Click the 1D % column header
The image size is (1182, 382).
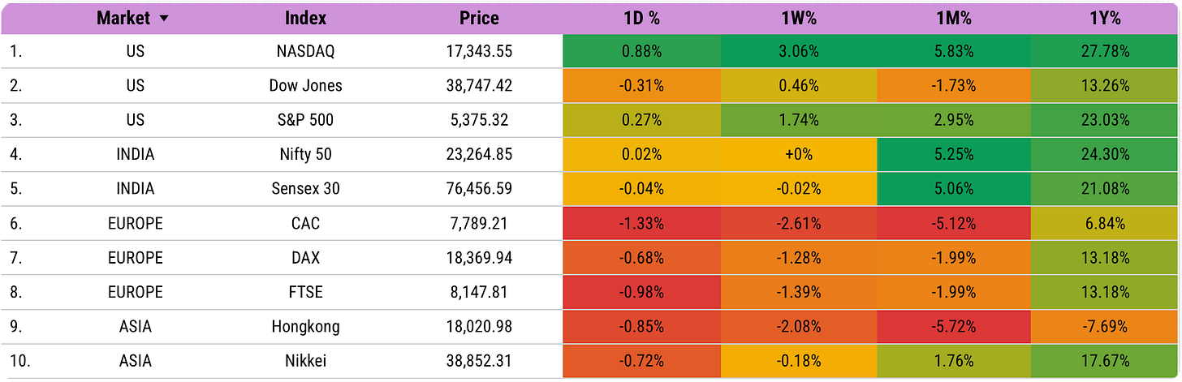click(642, 18)
